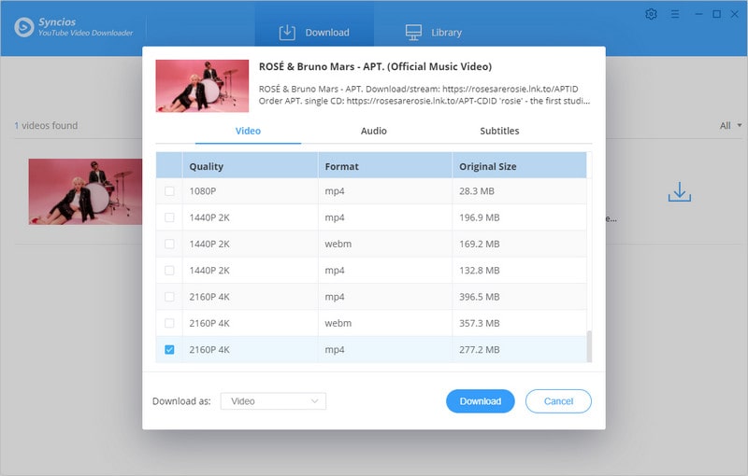
Task: Click the Download tab tray icon
Action: pos(287,33)
